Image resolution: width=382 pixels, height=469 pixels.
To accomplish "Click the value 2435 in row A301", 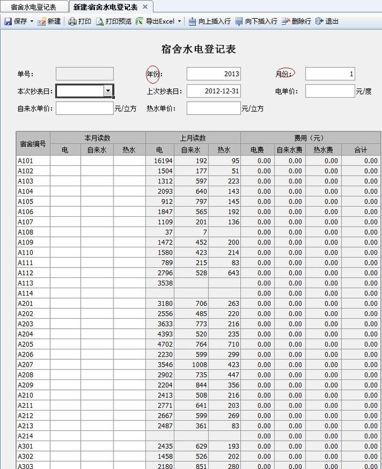I will tap(165, 446).
